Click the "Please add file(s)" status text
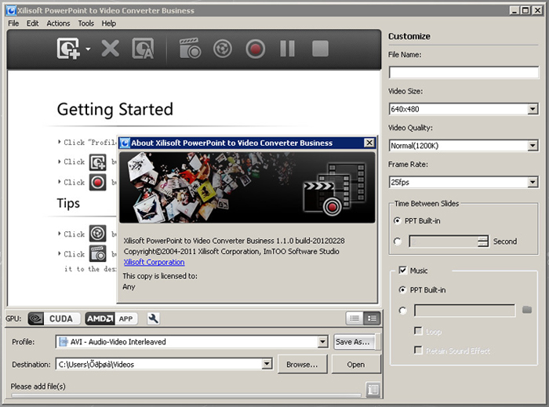The height and width of the screenshot is (407, 549). (38, 387)
